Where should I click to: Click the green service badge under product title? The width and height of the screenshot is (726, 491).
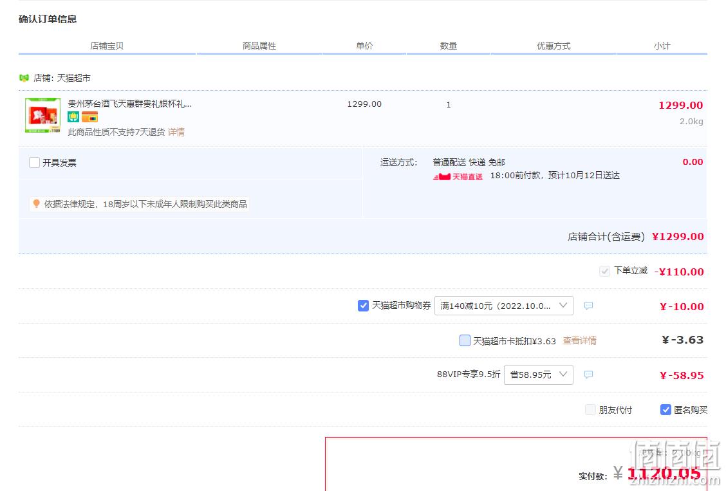tap(73, 116)
